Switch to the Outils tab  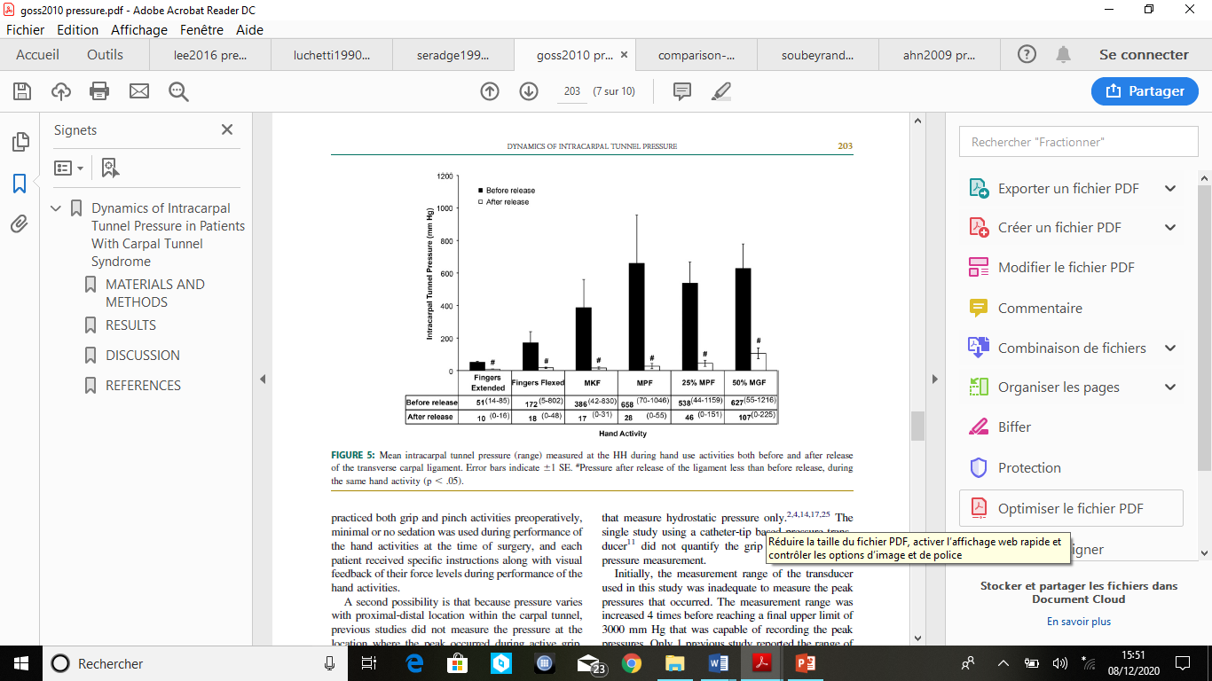(105, 55)
